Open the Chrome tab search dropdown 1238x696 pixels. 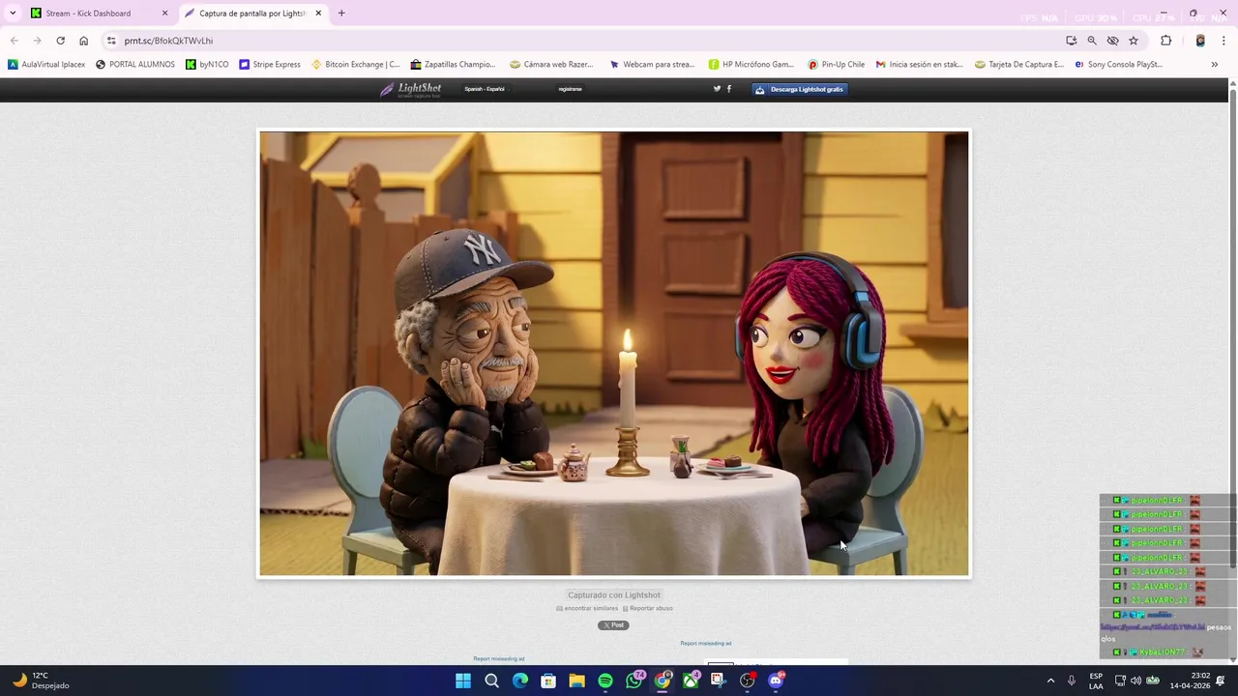point(13,14)
